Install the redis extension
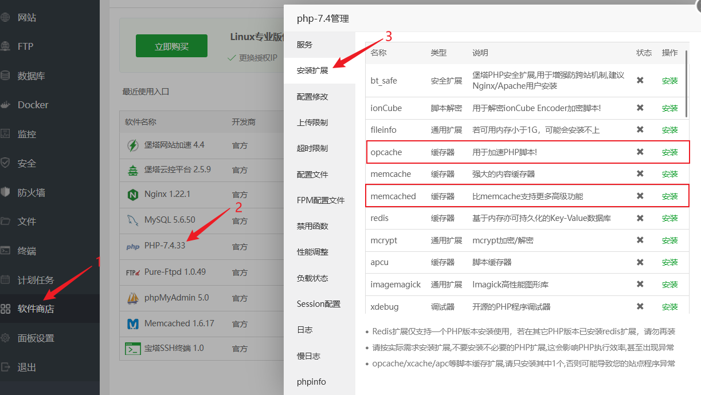701x395 pixels. click(669, 218)
